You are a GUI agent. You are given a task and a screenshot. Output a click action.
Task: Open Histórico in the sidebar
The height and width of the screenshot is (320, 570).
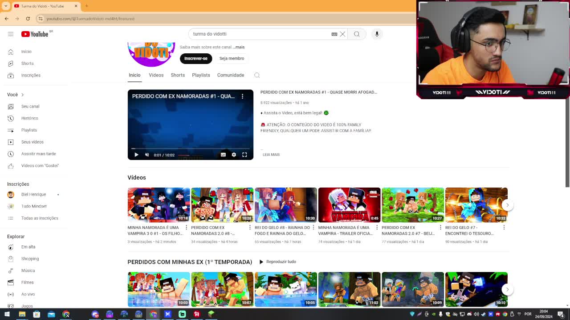[36, 118]
